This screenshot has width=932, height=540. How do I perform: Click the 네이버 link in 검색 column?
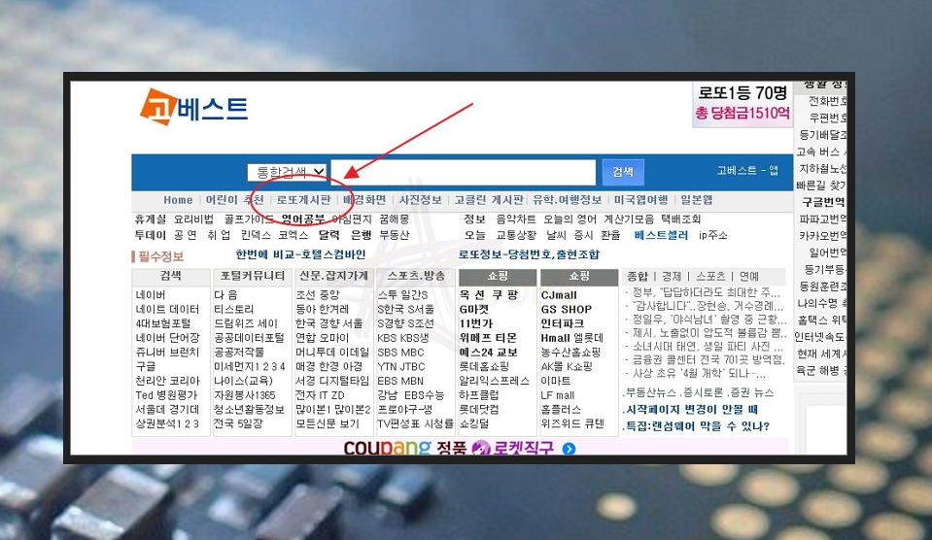coord(151,295)
